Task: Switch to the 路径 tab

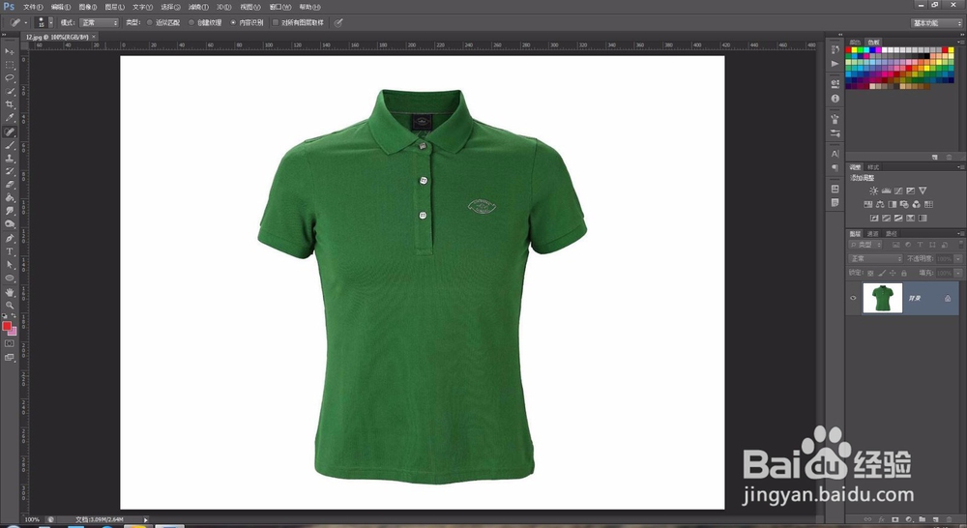Action: click(892, 234)
